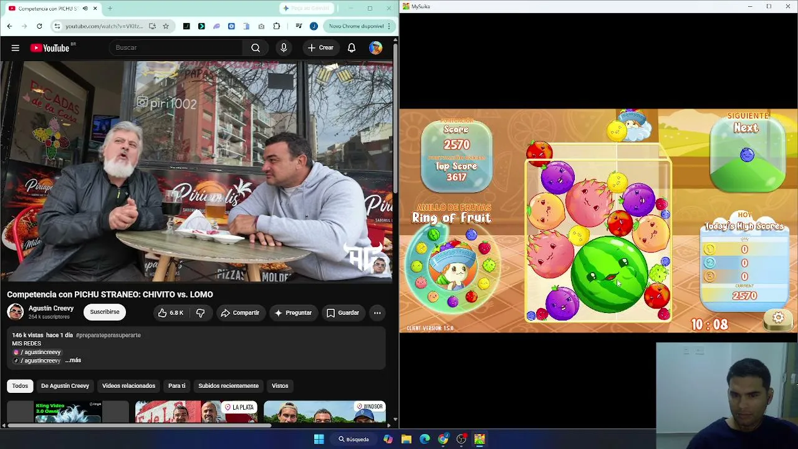The width and height of the screenshot is (798, 449).
Task: Like the video showing 6.8 K
Action: [x=170, y=312]
